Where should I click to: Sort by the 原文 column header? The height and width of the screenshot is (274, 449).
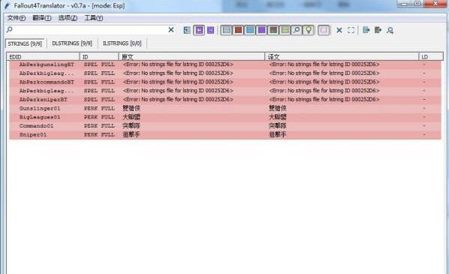tap(191, 57)
